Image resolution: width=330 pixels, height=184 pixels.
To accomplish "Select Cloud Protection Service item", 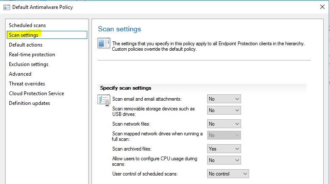I will coord(36,93).
